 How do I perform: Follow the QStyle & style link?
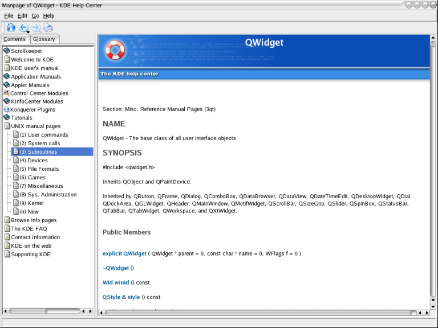(x=121, y=297)
